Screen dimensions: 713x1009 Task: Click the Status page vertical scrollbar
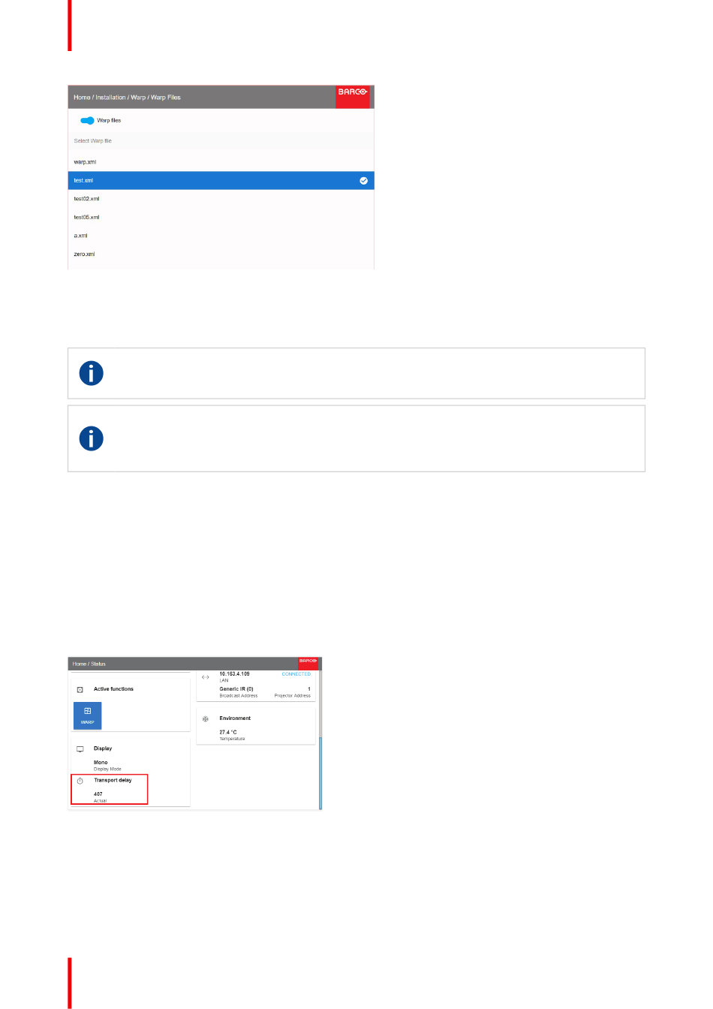click(320, 772)
